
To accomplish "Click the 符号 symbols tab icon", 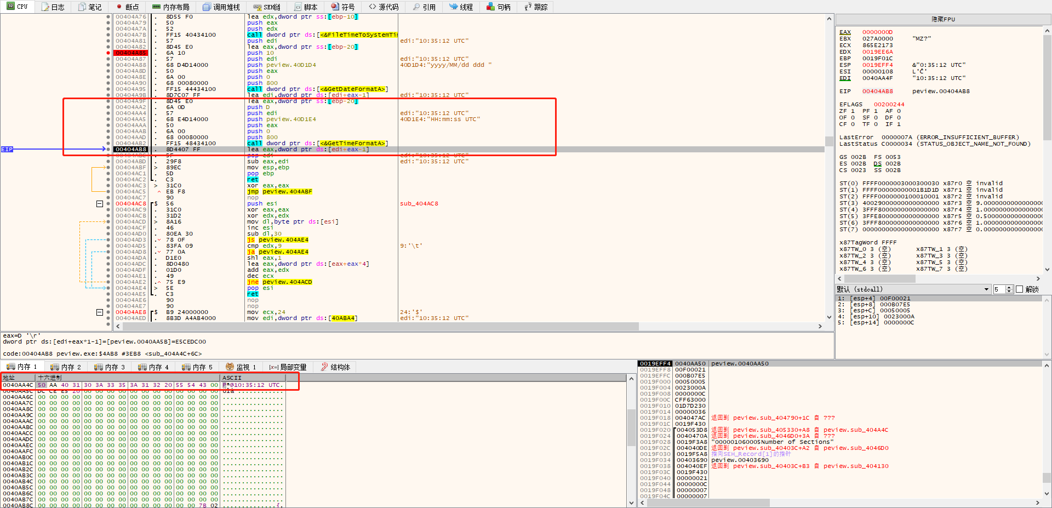I will 335,7.
